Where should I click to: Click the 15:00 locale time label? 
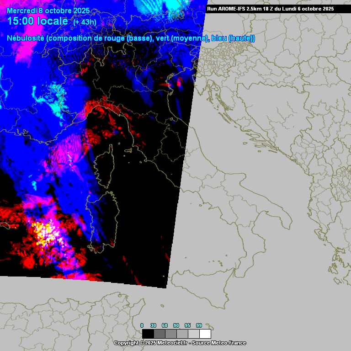tap(38, 21)
